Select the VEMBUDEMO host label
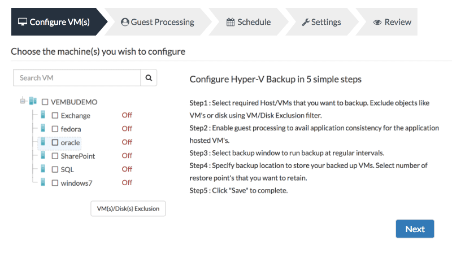 pyautogui.click(x=74, y=102)
